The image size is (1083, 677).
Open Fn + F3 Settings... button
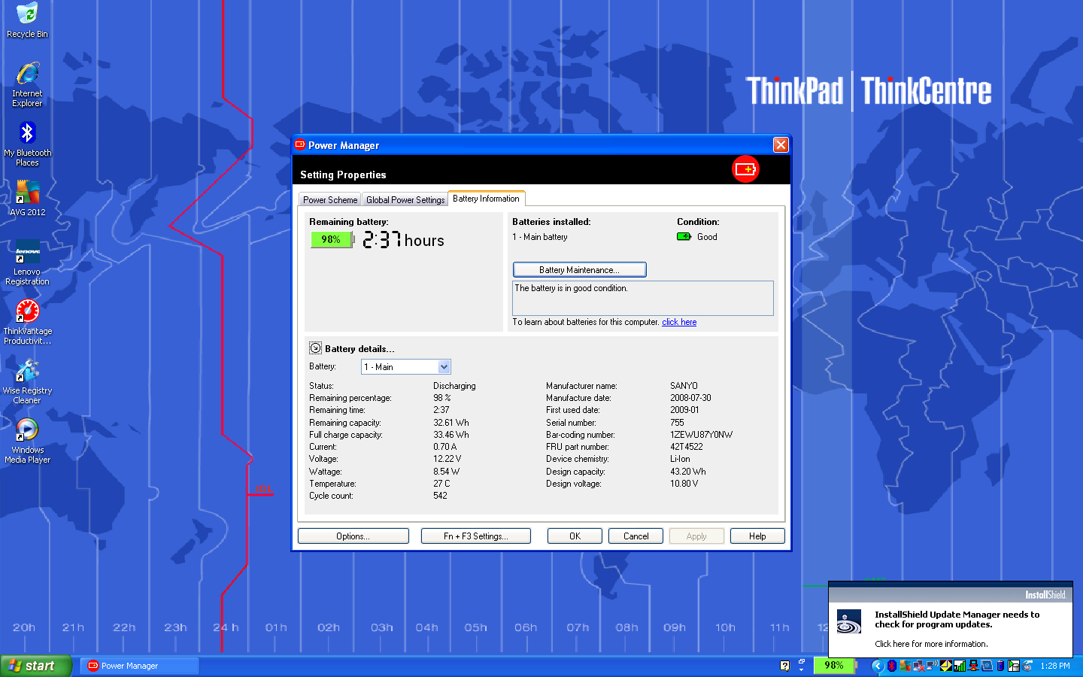tap(475, 536)
